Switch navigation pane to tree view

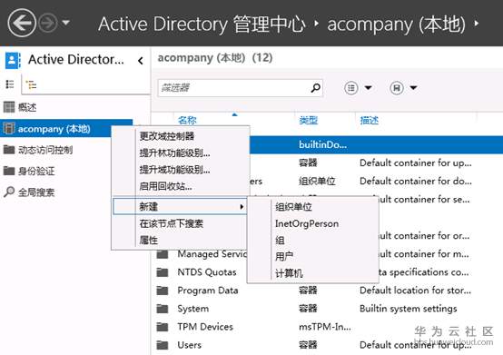(31, 84)
